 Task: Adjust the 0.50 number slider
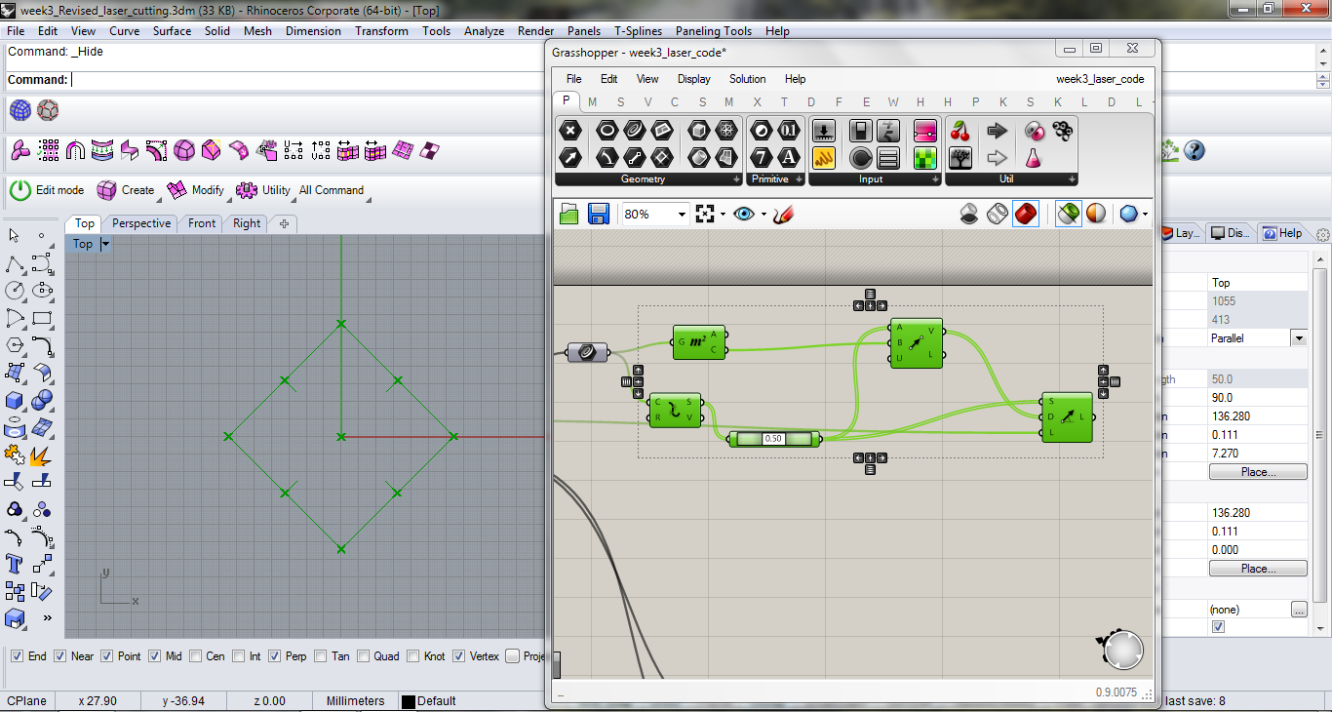(775, 439)
